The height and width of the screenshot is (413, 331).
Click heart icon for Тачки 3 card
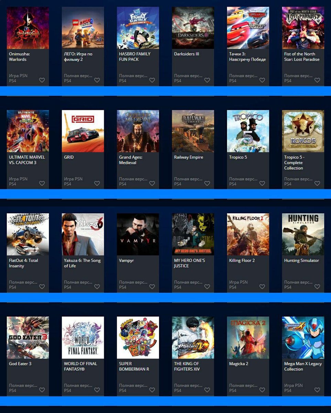[x=262, y=80]
